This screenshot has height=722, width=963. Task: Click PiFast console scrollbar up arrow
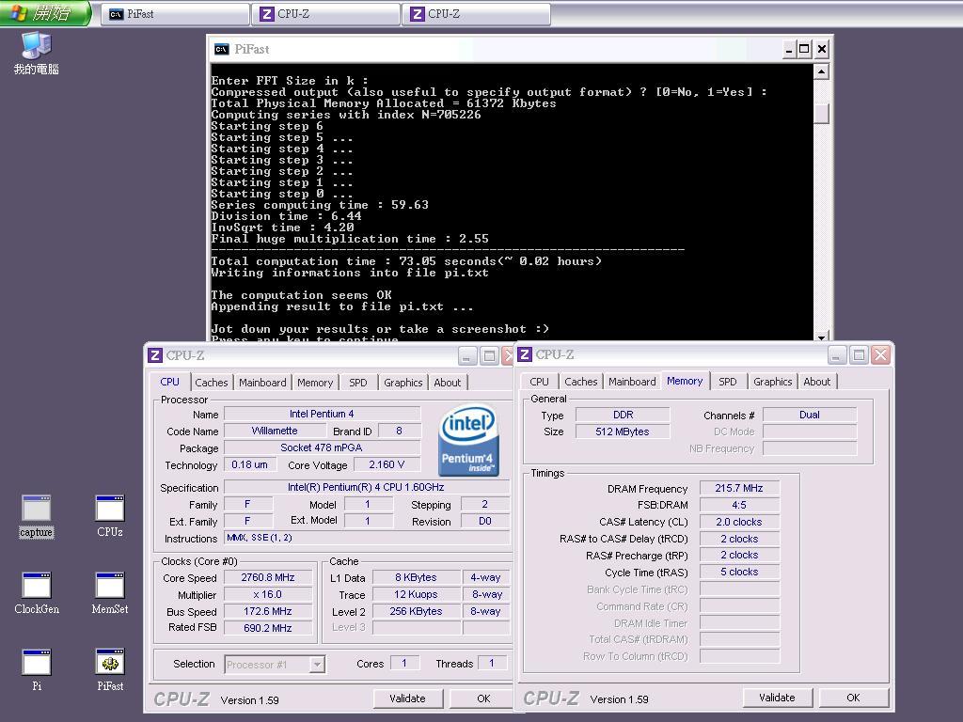[x=821, y=71]
